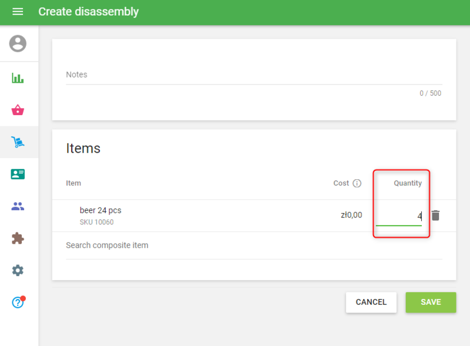Click the Quantity column header
The height and width of the screenshot is (346, 470).
408,183
